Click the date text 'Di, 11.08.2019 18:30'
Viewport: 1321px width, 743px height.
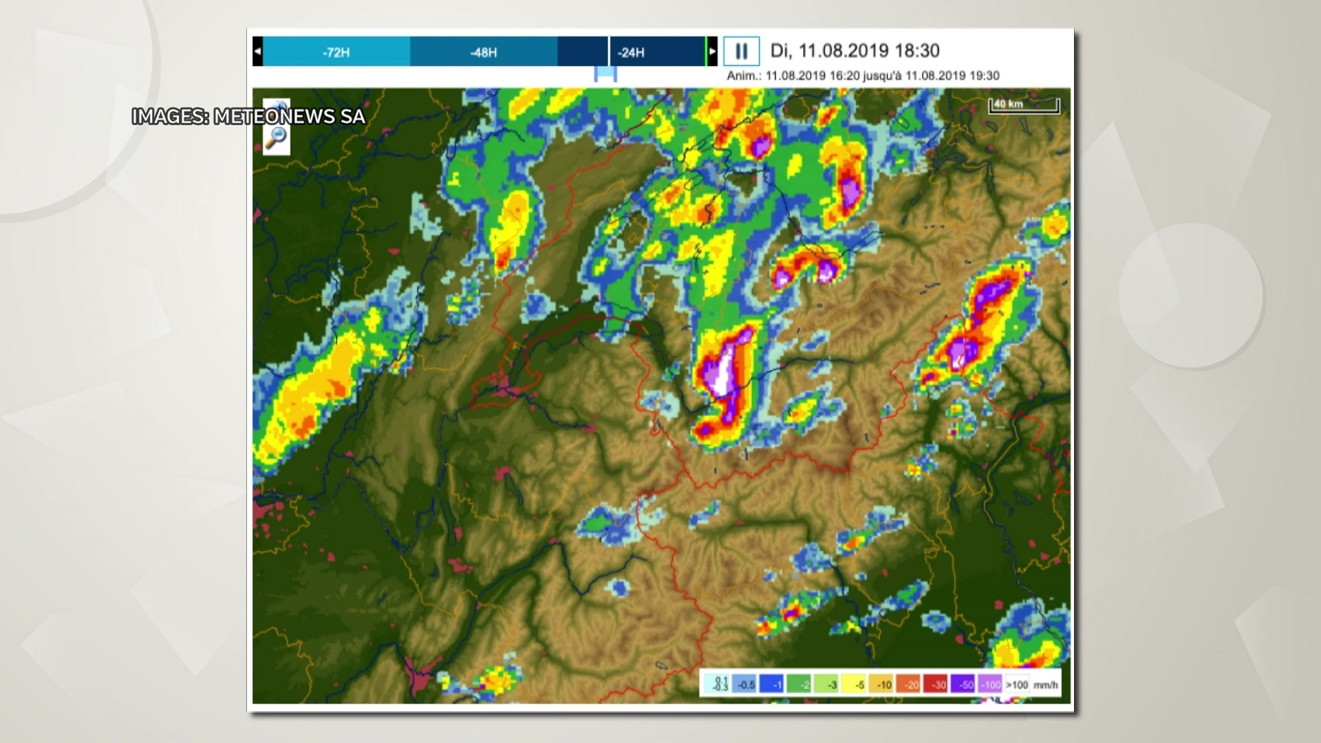coord(855,51)
